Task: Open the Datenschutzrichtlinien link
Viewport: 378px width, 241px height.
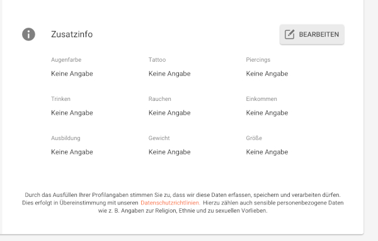Action: pos(170,203)
